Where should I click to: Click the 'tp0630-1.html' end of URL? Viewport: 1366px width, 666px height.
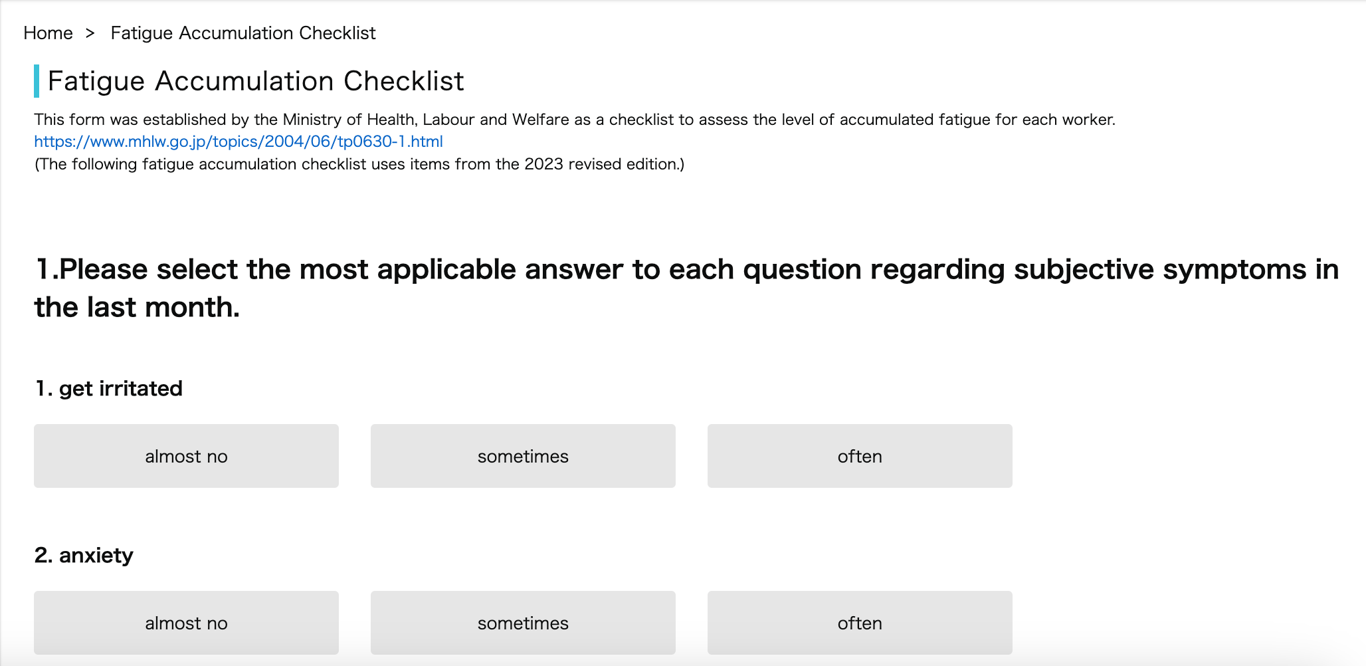point(390,142)
